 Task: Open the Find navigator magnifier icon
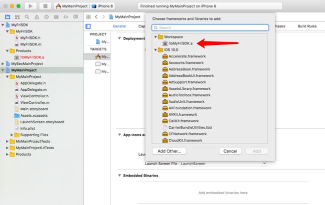[x=27, y=17]
